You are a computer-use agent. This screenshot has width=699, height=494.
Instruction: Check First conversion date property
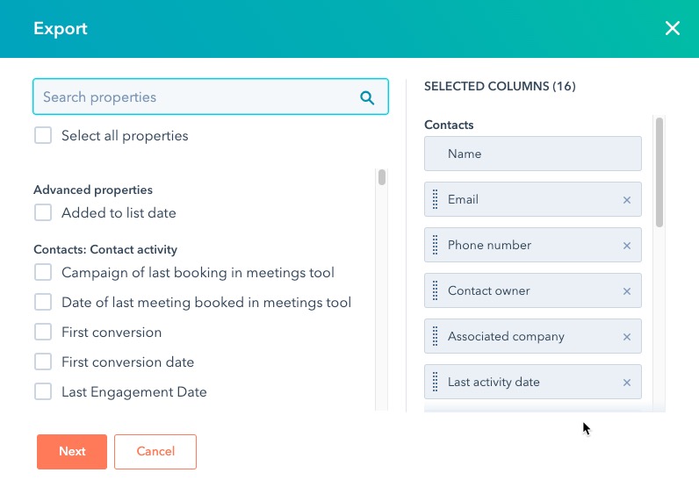pos(43,362)
